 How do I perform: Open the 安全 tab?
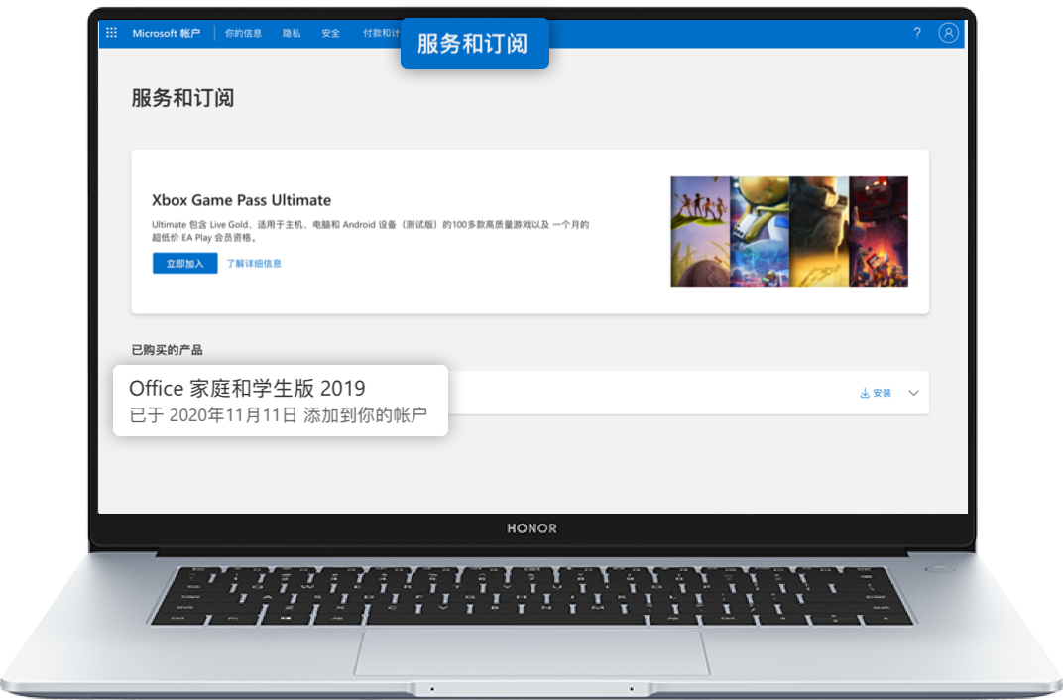click(x=331, y=33)
